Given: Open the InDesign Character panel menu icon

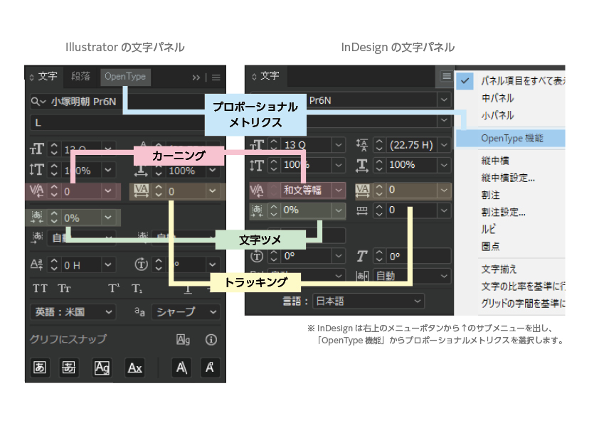Looking at the screenshot, I should coord(446,76).
